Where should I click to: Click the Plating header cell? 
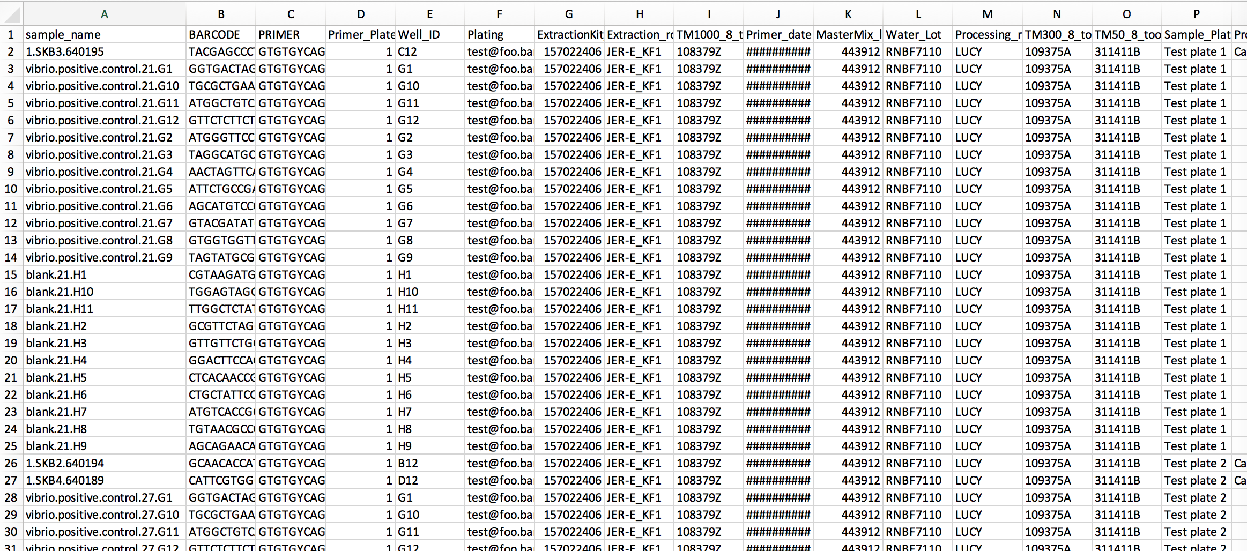click(500, 34)
